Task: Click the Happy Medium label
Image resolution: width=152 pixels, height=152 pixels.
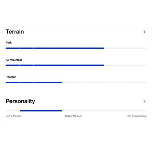Action: click(74, 116)
